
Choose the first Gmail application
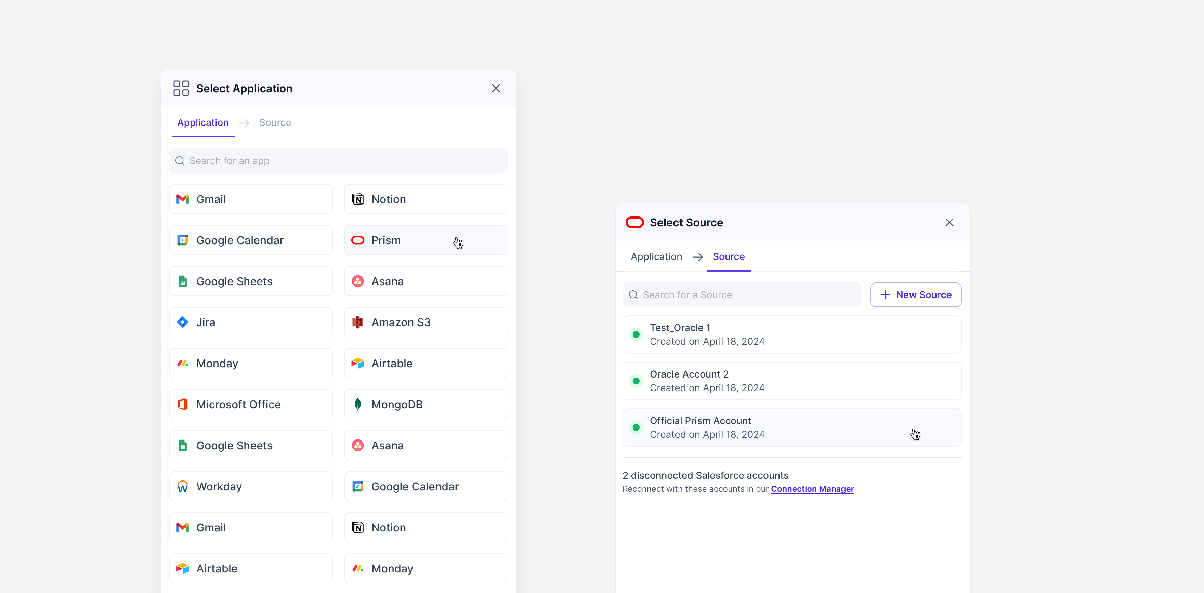(251, 199)
